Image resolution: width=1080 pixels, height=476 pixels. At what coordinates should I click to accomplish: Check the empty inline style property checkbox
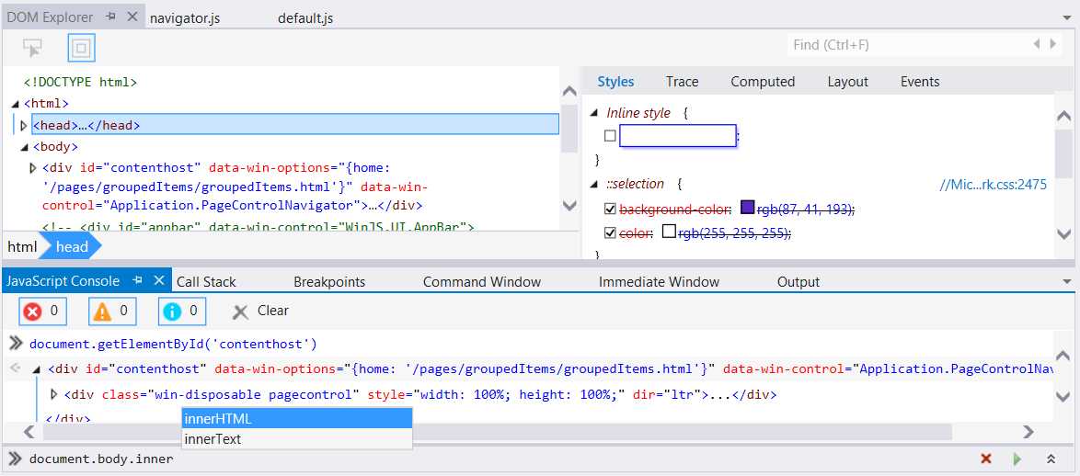(x=610, y=136)
